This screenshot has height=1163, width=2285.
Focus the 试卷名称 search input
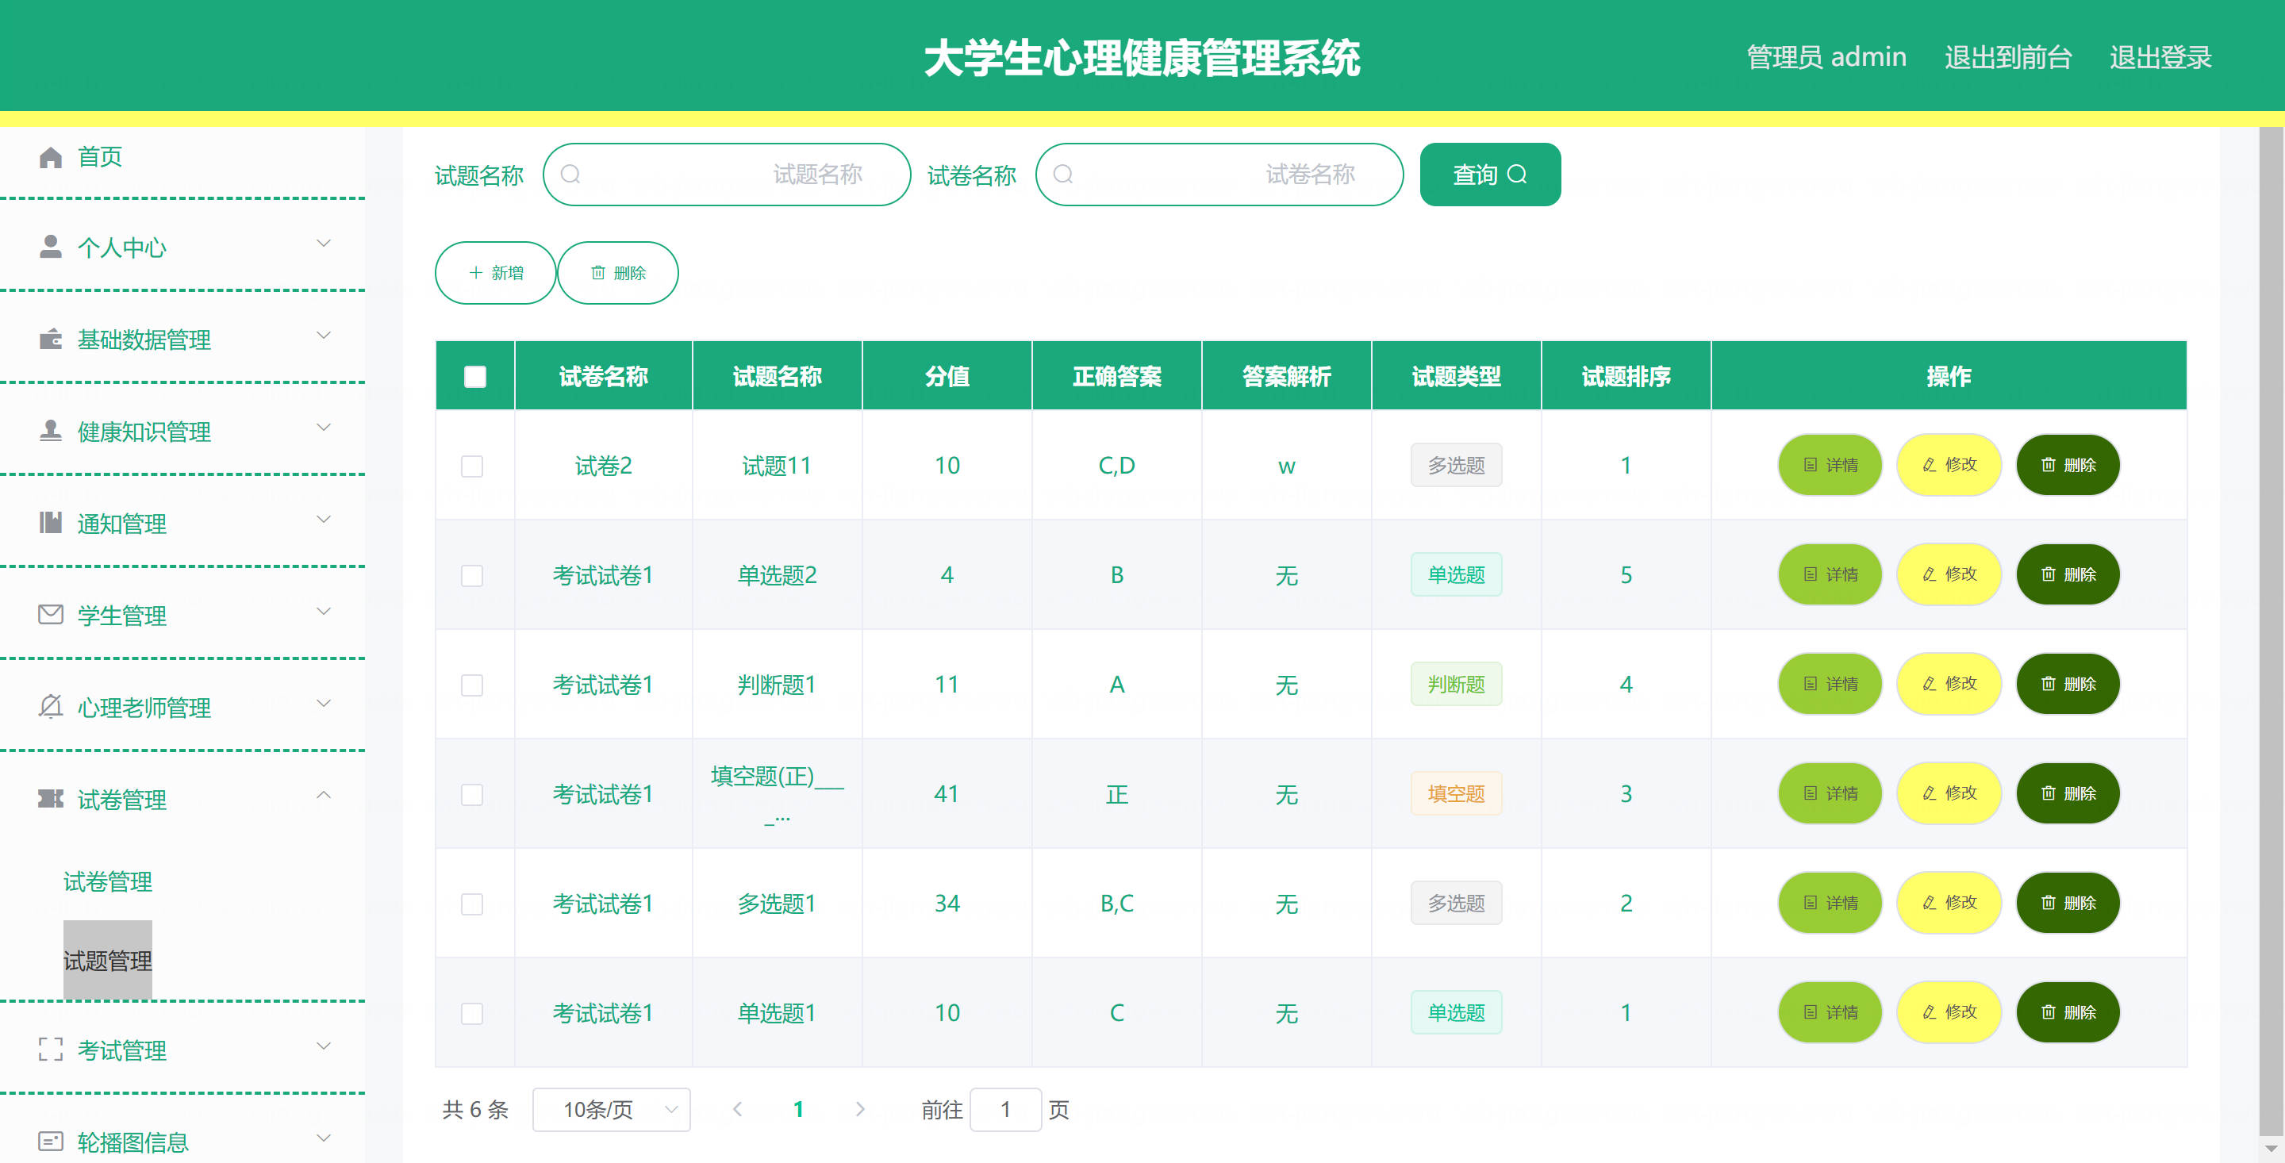pos(1219,175)
